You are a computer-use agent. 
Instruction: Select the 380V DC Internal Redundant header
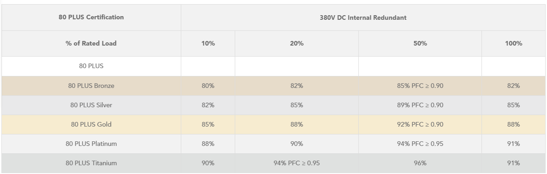(363, 17)
